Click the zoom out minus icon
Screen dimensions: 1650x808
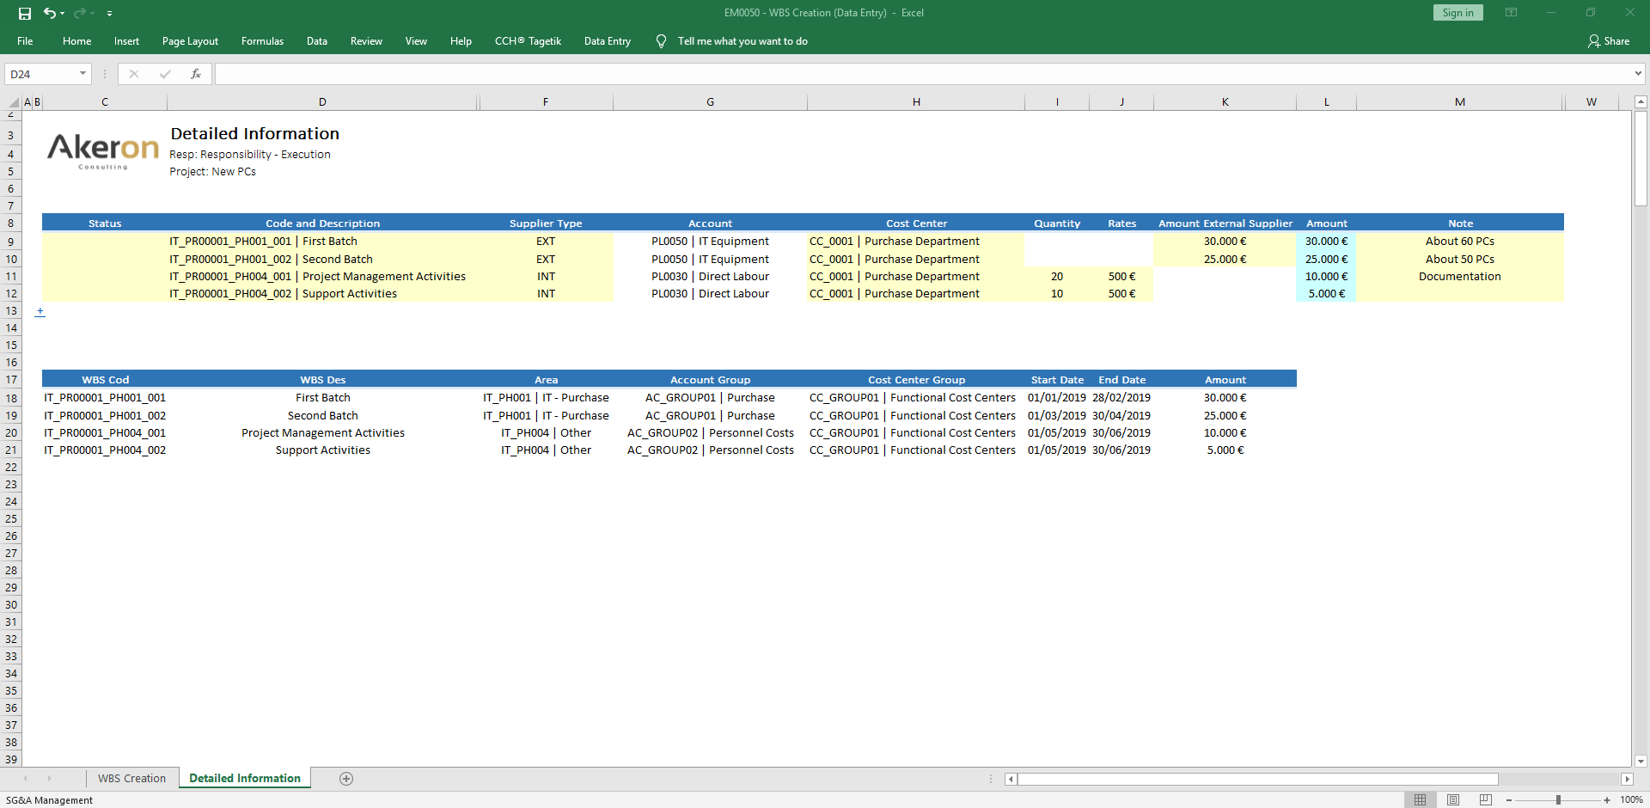pyautogui.click(x=1509, y=800)
